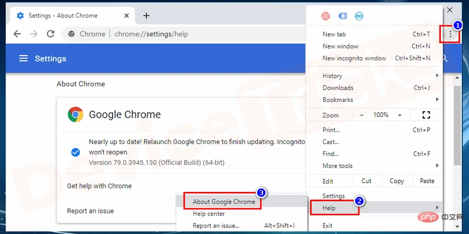The height and width of the screenshot is (234, 469).
Task: Open Settings from the Chrome menu
Action: pyautogui.click(x=374, y=196)
